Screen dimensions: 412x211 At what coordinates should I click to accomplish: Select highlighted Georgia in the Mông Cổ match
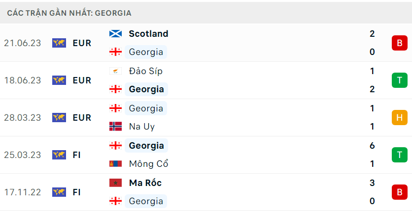pos(146,146)
